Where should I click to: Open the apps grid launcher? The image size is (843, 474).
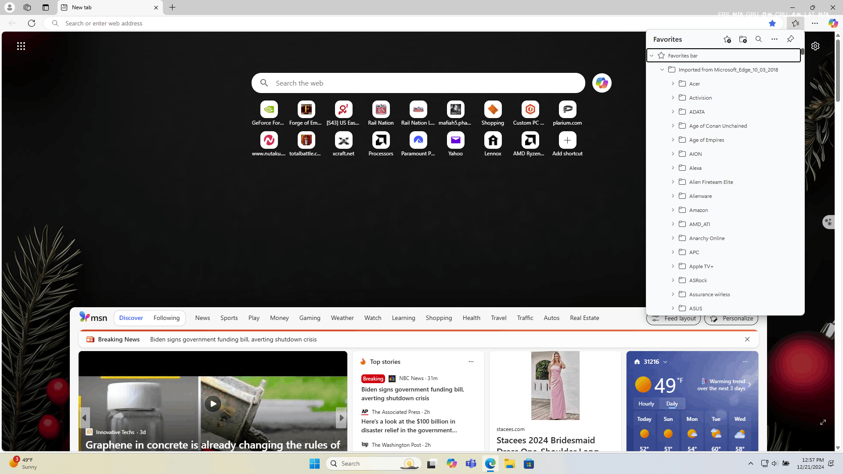pyautogui.click(x=21, y=46)
